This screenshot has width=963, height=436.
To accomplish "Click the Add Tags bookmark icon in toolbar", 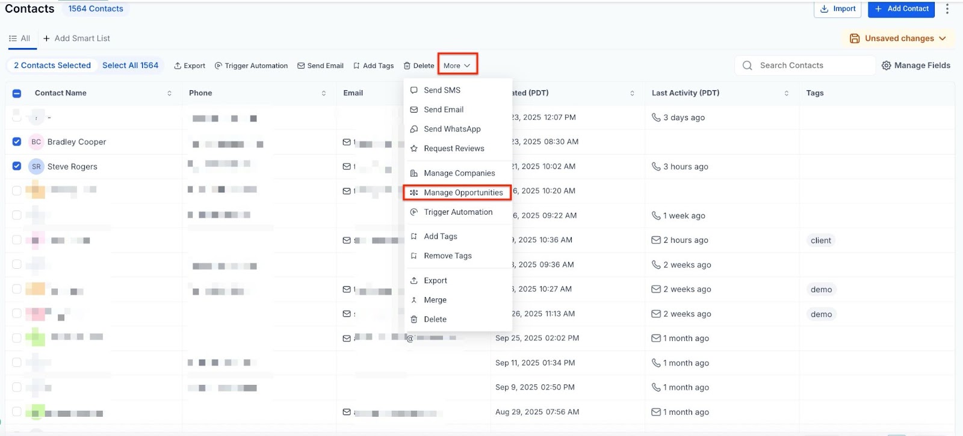I will [x=356, y=66].
